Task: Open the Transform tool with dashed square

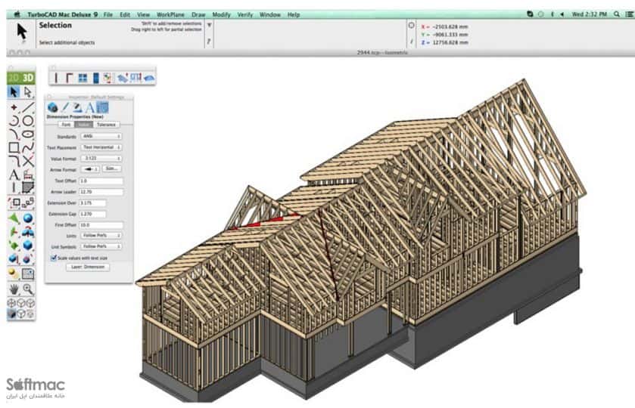Action: pyautogui.click(x=14, y=202)
